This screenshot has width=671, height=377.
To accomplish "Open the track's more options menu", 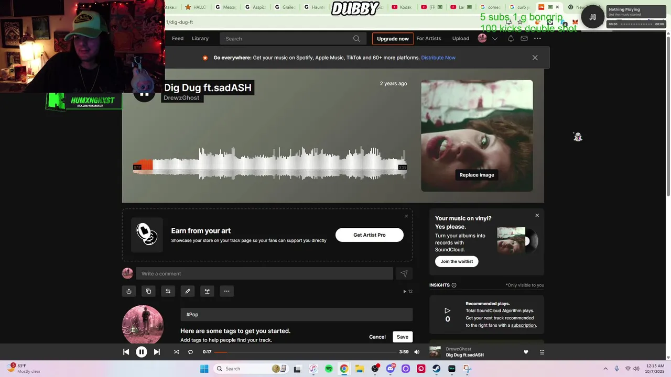I will (226, 291).
